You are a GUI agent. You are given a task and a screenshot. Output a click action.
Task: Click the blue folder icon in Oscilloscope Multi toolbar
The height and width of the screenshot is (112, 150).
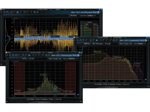[18, 12]
